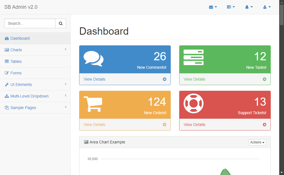Click the scrollbar down arrow
This screenshot has width=284, height=175.
[x=281, y=173]
